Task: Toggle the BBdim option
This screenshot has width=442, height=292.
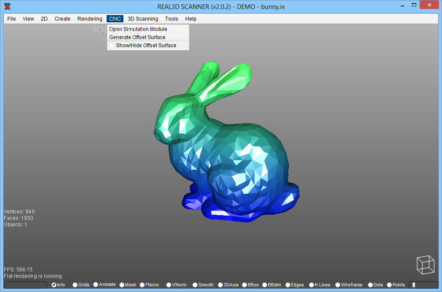Action: coord(272,285)
